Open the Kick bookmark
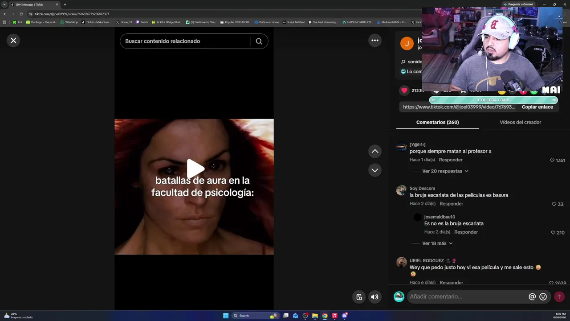 18,22
